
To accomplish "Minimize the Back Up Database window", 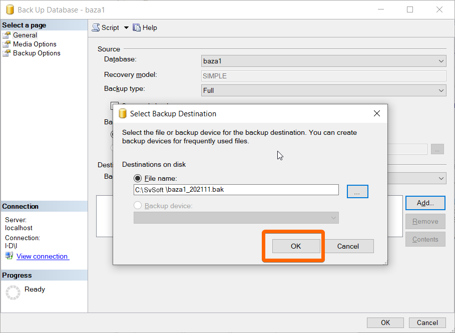I will [381, 9].
